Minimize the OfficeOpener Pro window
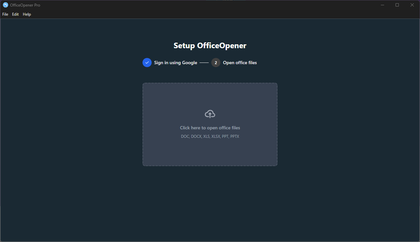 (382, 5)
